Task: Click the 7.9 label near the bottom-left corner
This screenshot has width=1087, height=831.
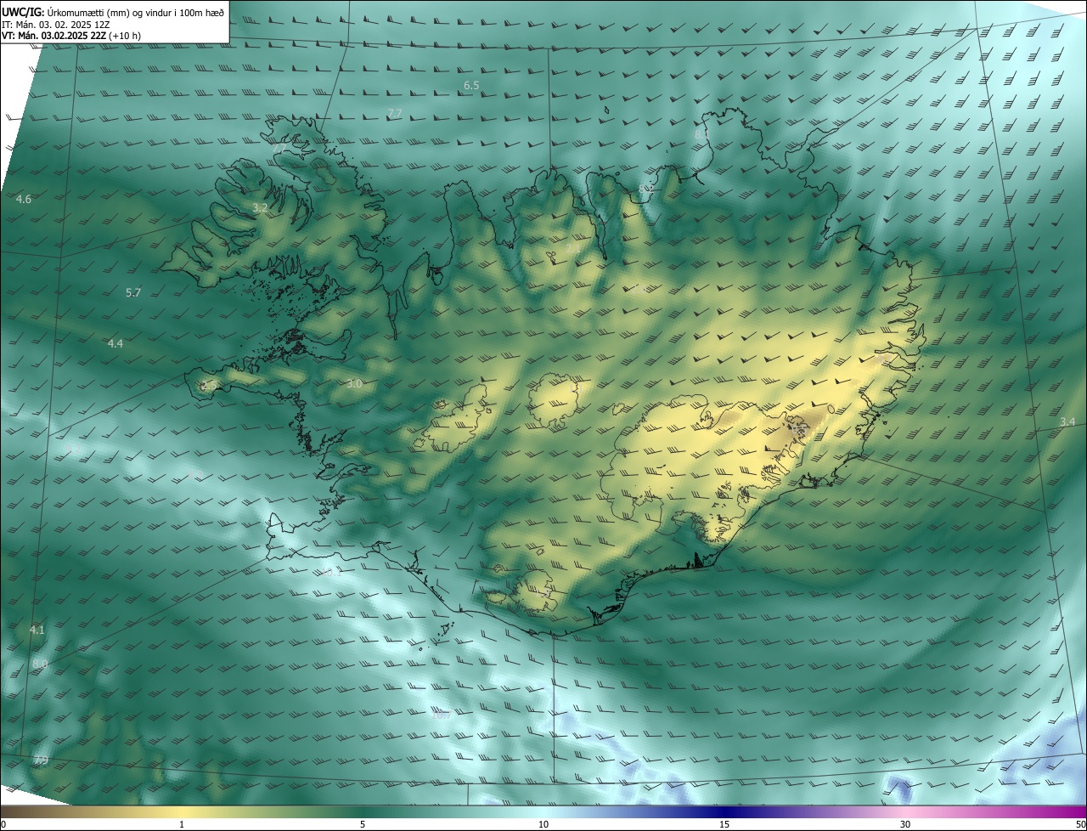Action: (x=41, y=760)
